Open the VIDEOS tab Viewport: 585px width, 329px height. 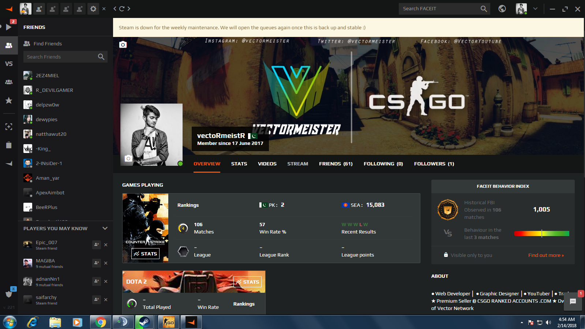(x=267, y=164)
